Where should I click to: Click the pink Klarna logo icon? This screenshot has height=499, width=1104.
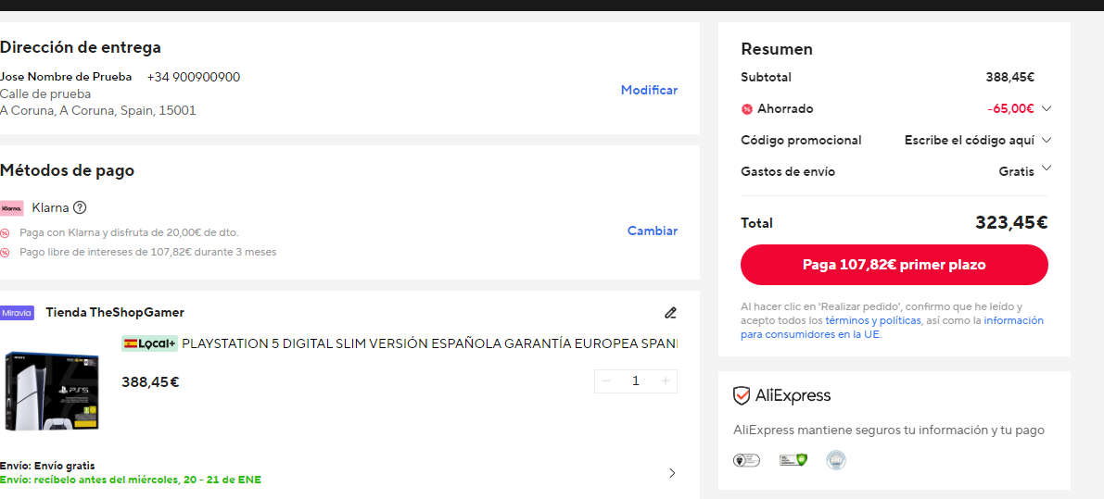tap(12, 208)
